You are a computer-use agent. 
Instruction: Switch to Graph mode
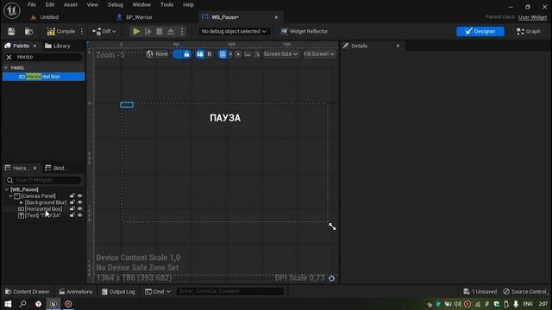coord(529,31)
